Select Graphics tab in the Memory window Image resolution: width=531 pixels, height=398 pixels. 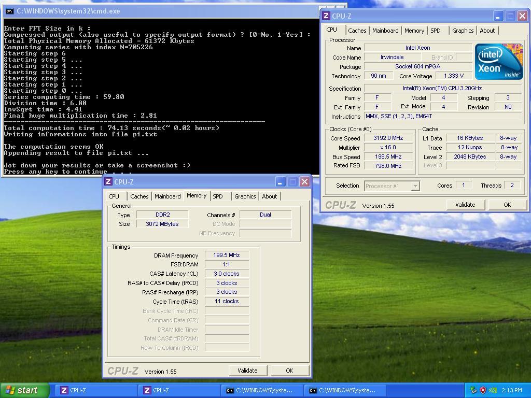[245, 196]
